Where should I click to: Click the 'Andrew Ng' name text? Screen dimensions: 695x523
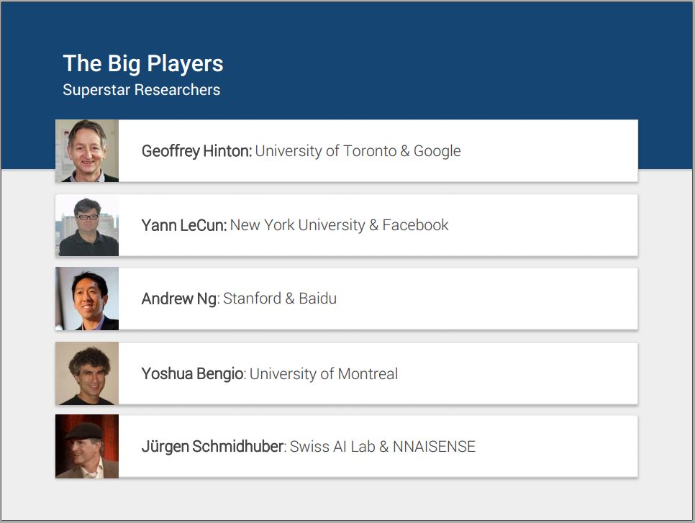(x=179, y=299)
